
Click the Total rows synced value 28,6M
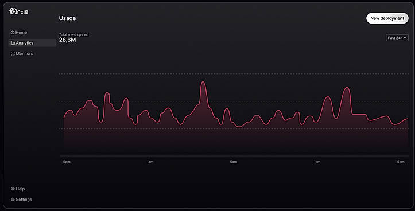coord(68,40)
